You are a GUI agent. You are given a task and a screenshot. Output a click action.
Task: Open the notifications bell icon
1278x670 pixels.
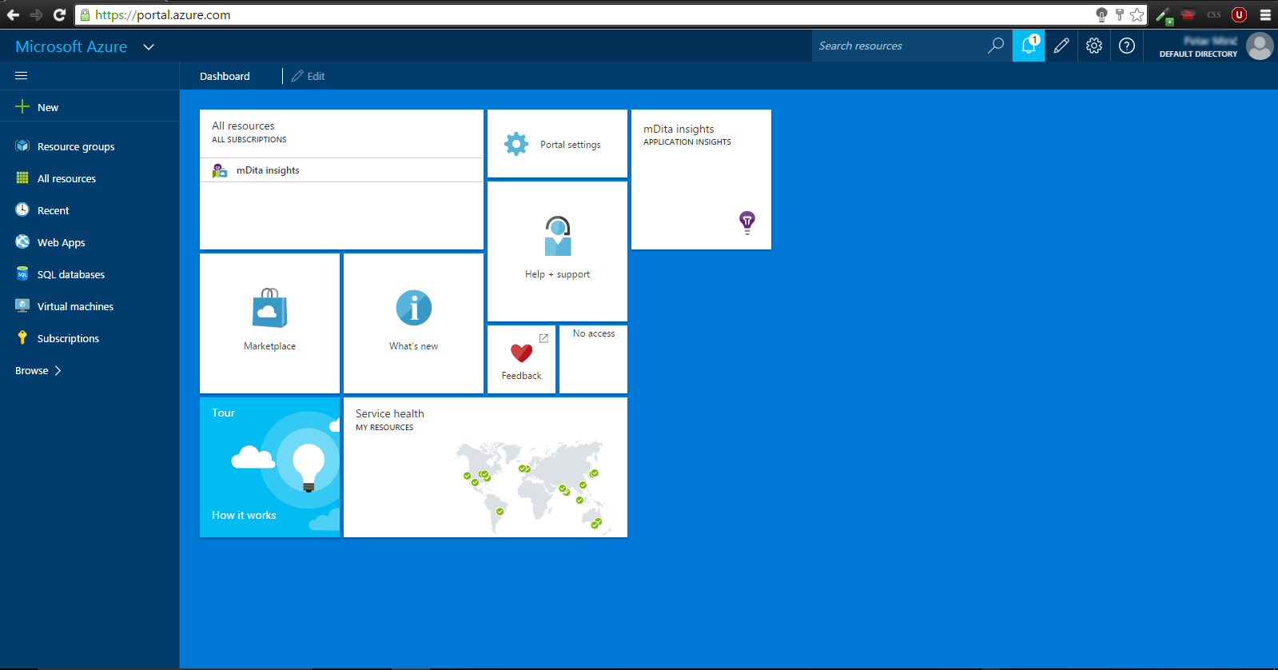pyautogui.click(x=1029, y=46)
